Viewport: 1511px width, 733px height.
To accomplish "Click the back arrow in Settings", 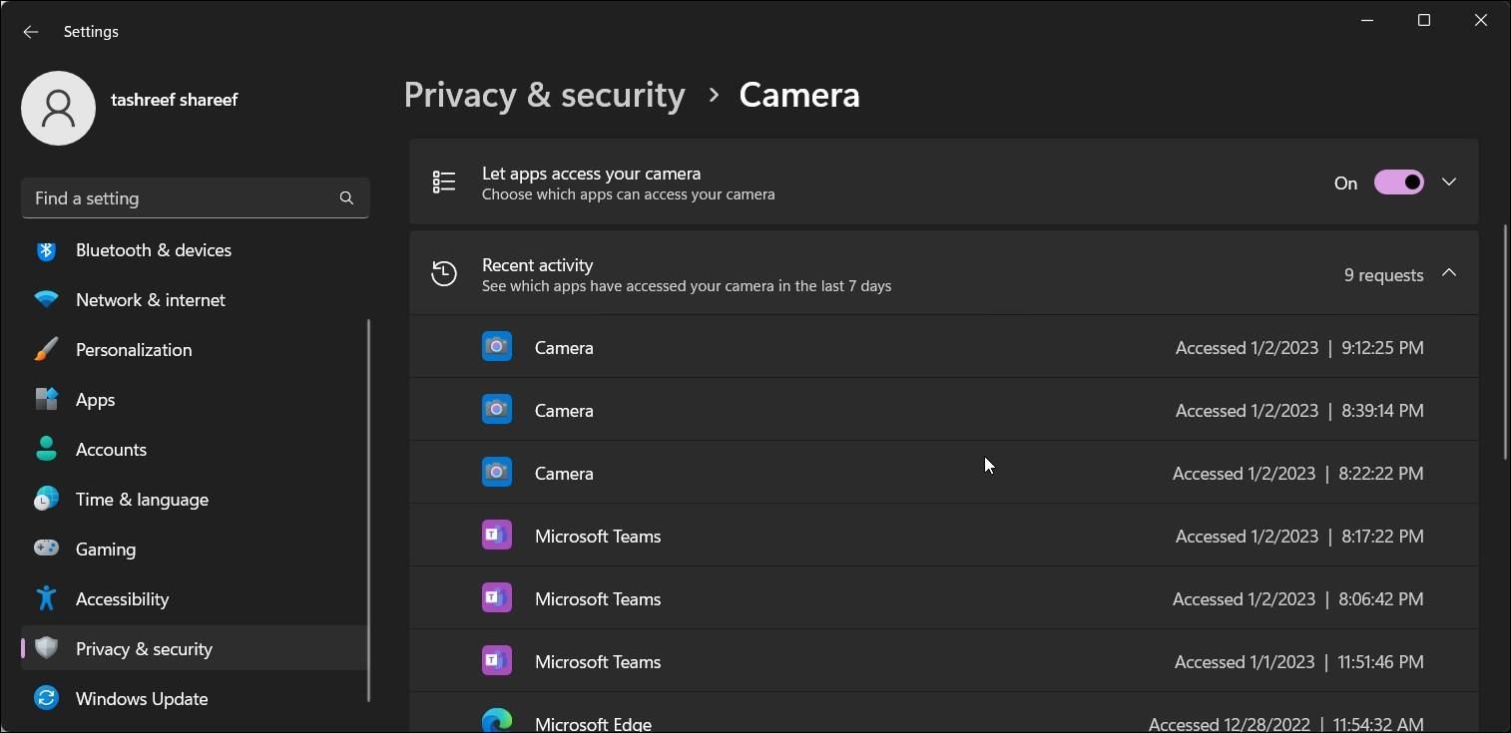I will coord(31,32).
